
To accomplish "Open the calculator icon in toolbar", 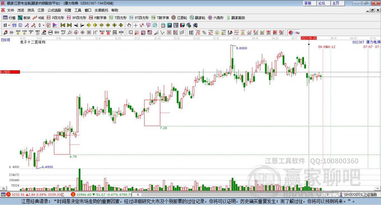I will pos(169,25).
